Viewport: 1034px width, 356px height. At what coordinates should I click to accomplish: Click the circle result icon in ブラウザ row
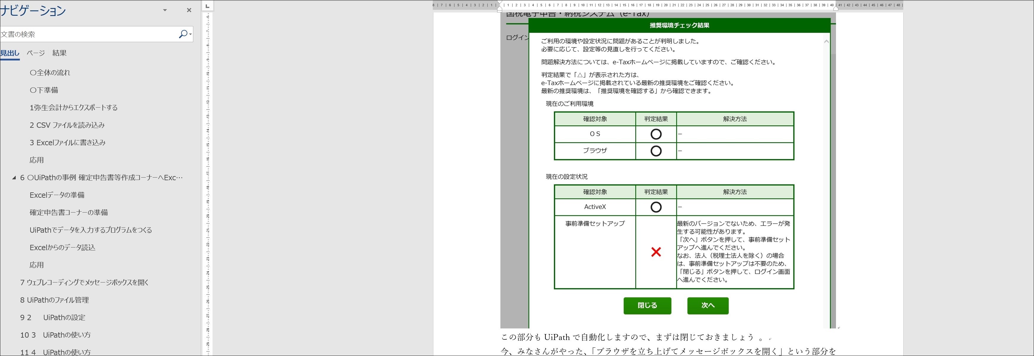[x=656, y=151]
